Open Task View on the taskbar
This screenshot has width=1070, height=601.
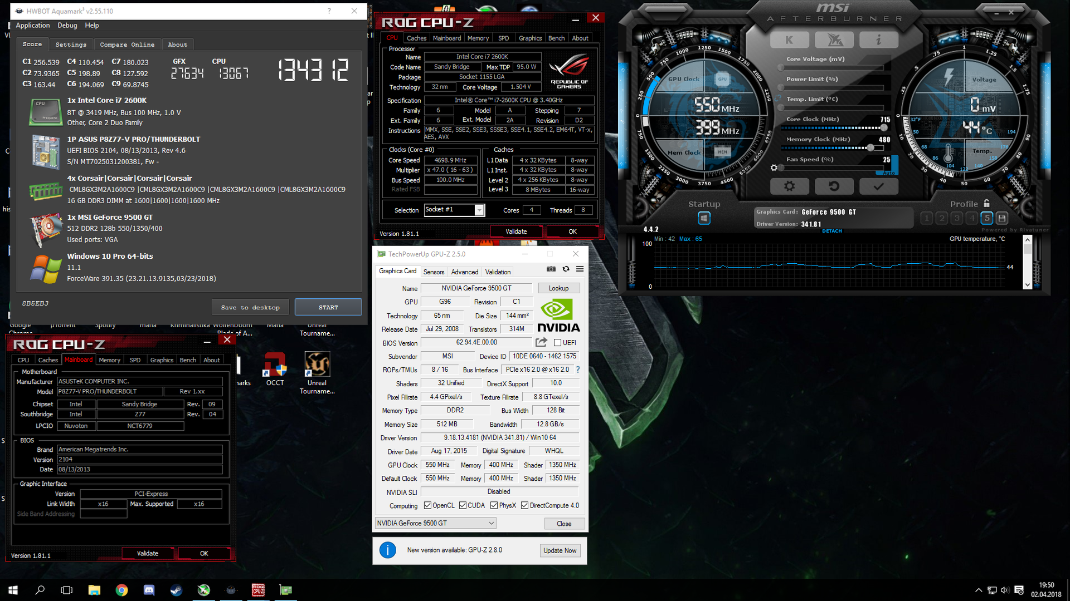click(67, 590)
